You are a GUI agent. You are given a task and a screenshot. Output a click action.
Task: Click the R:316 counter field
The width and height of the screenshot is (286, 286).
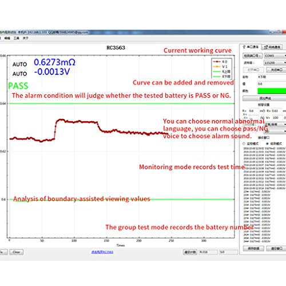[208, 252]
